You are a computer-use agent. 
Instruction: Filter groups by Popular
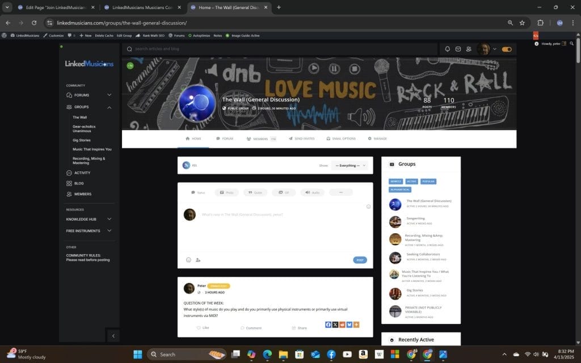428,181
